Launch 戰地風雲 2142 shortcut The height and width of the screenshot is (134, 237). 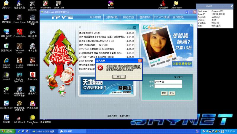coord(32,34)
